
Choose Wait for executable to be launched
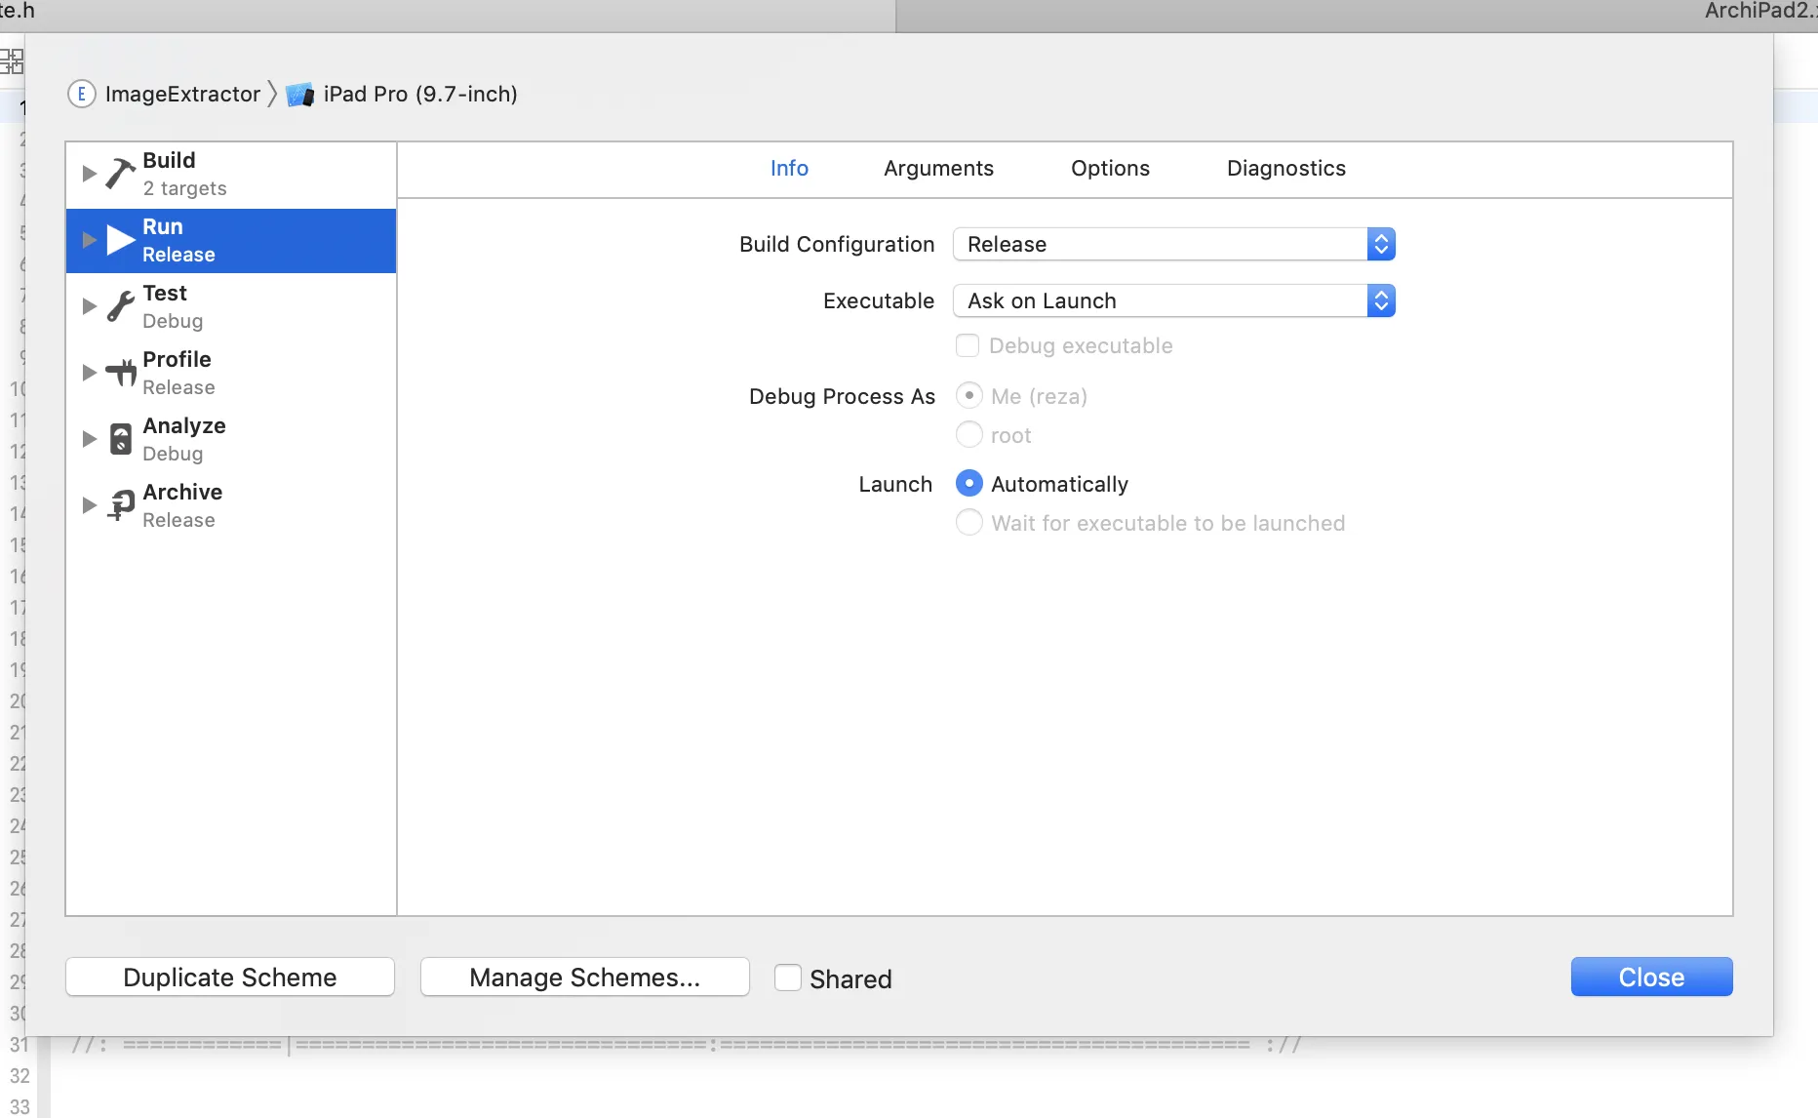click(969, 523)
